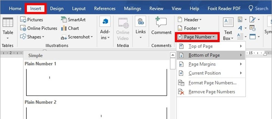Expand the Shapes dropdown

[x=32, y=37]
